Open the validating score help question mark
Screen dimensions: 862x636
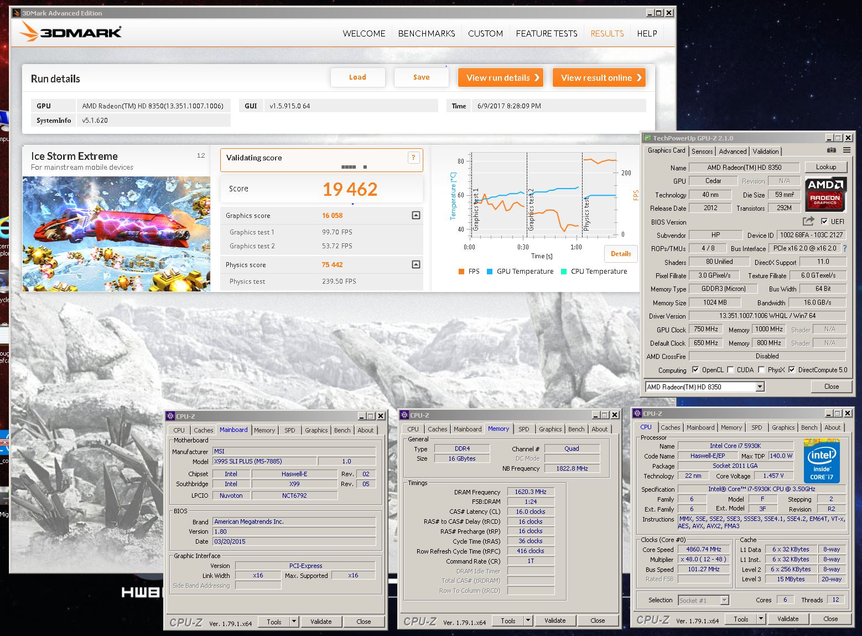coord(413,158)
